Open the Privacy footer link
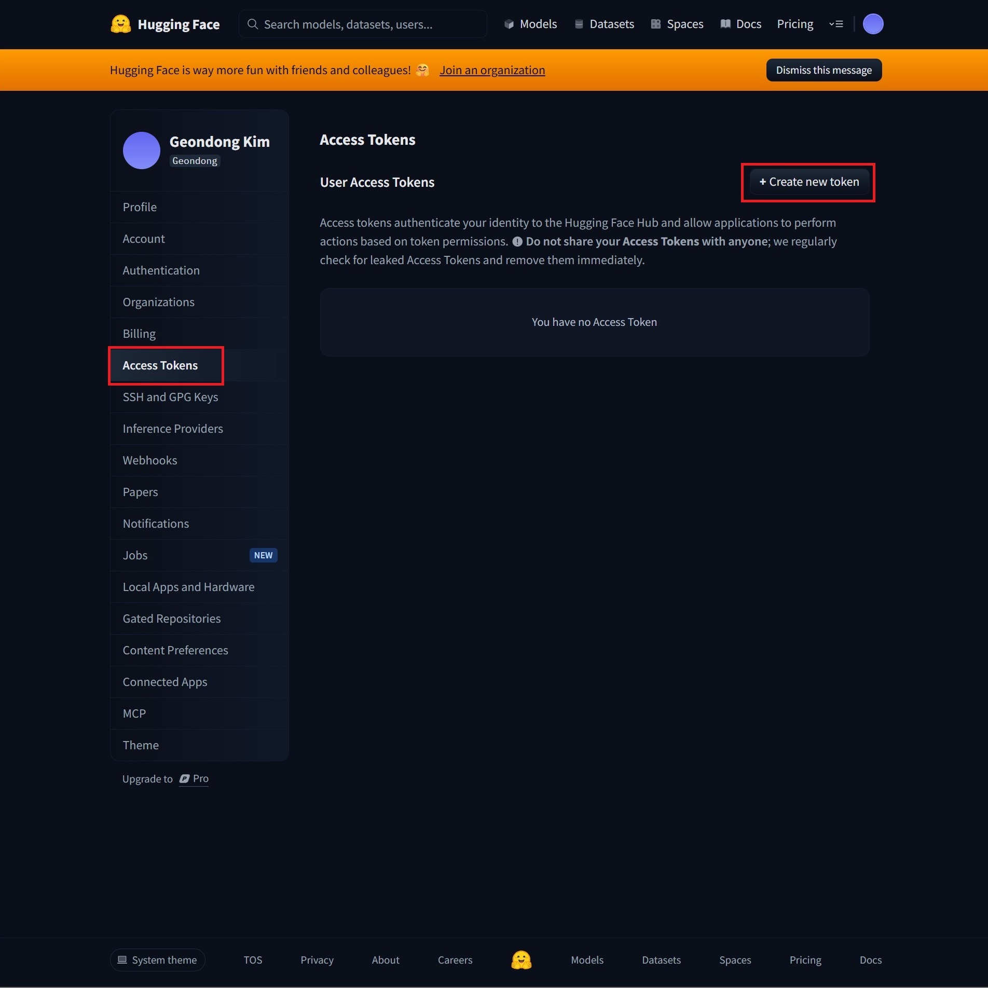Screen dimensions: 988x988 [x=317, y=960]
